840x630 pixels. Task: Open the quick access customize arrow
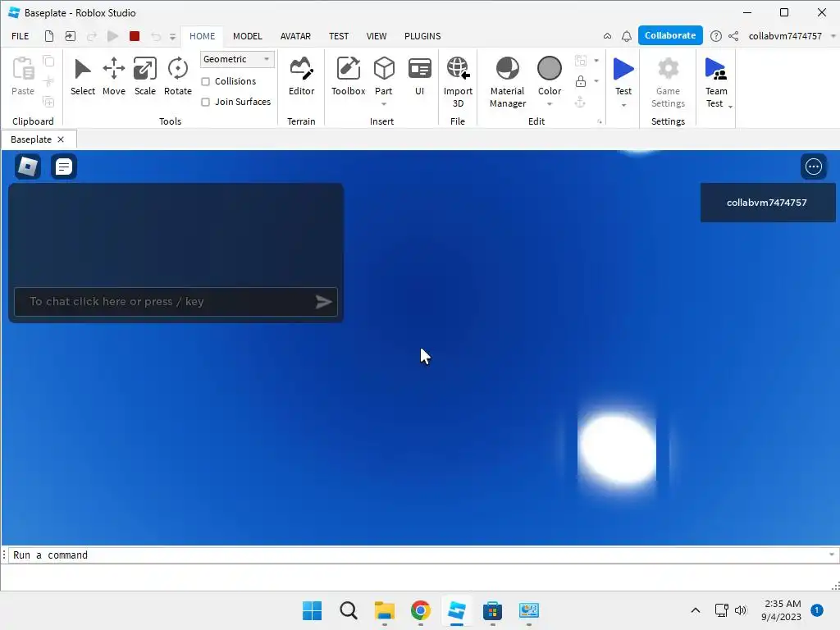tap(172, 36)
